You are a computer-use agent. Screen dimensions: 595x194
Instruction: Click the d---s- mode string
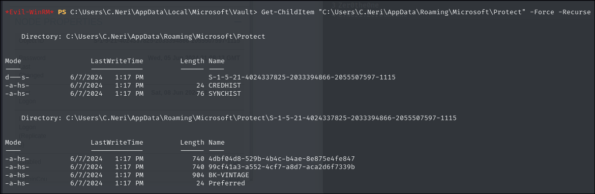(17, 77)
